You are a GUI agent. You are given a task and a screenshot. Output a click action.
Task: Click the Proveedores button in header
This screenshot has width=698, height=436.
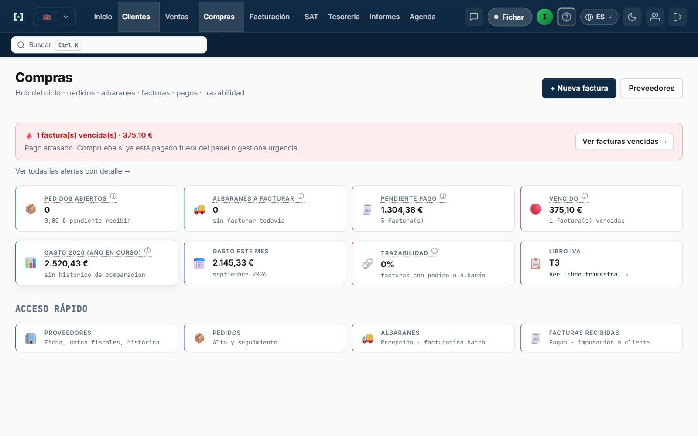651,88
